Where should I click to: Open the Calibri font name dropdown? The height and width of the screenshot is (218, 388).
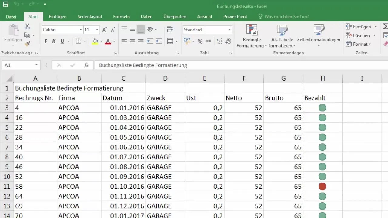pos(81,30)
